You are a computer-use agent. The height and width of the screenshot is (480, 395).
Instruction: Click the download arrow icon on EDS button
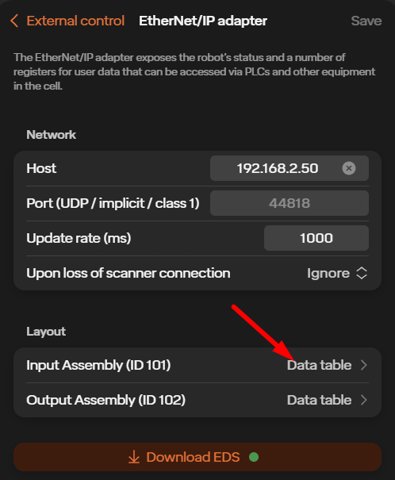tap(134, 457)
